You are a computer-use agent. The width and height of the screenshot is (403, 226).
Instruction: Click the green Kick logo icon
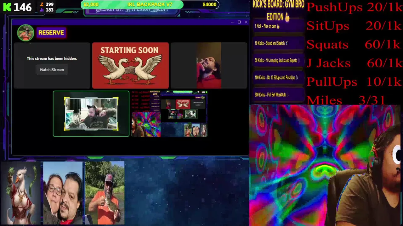[7, 7]
